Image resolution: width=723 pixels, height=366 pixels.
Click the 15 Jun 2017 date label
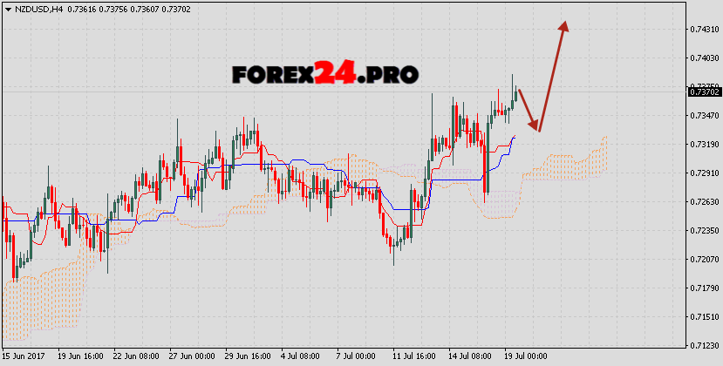point(25,356)
